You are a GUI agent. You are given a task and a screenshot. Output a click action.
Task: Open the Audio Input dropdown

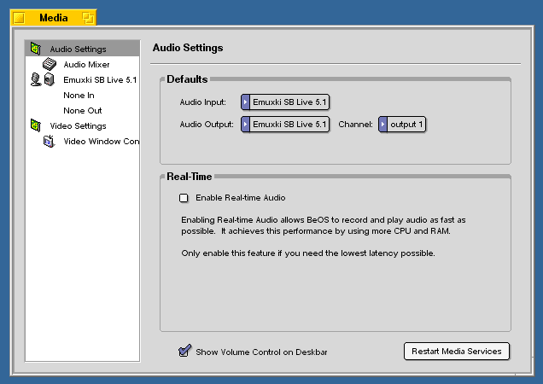point(285,102)
